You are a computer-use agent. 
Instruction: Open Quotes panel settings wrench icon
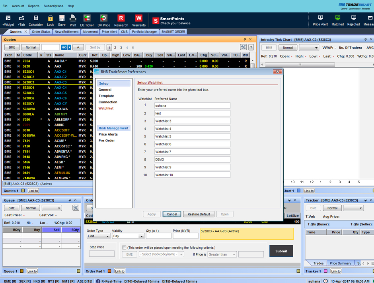(243, 47)
